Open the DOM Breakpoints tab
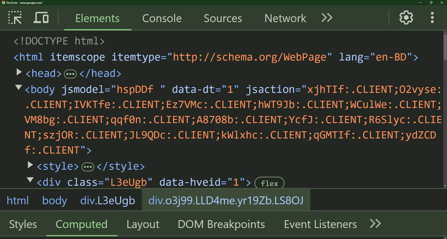 pyautogui.click(x=221, y=224)
